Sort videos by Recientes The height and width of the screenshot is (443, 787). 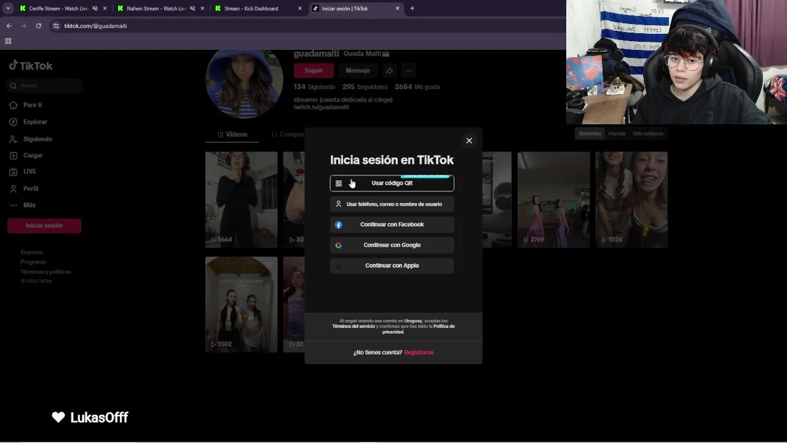pos(590,134)
